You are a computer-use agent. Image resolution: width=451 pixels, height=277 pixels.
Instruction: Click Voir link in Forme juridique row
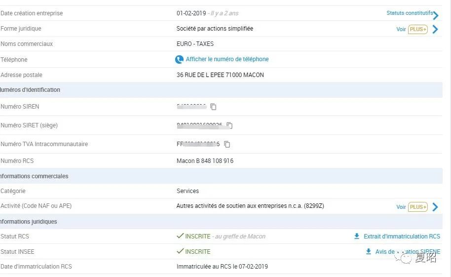[401, 29]
